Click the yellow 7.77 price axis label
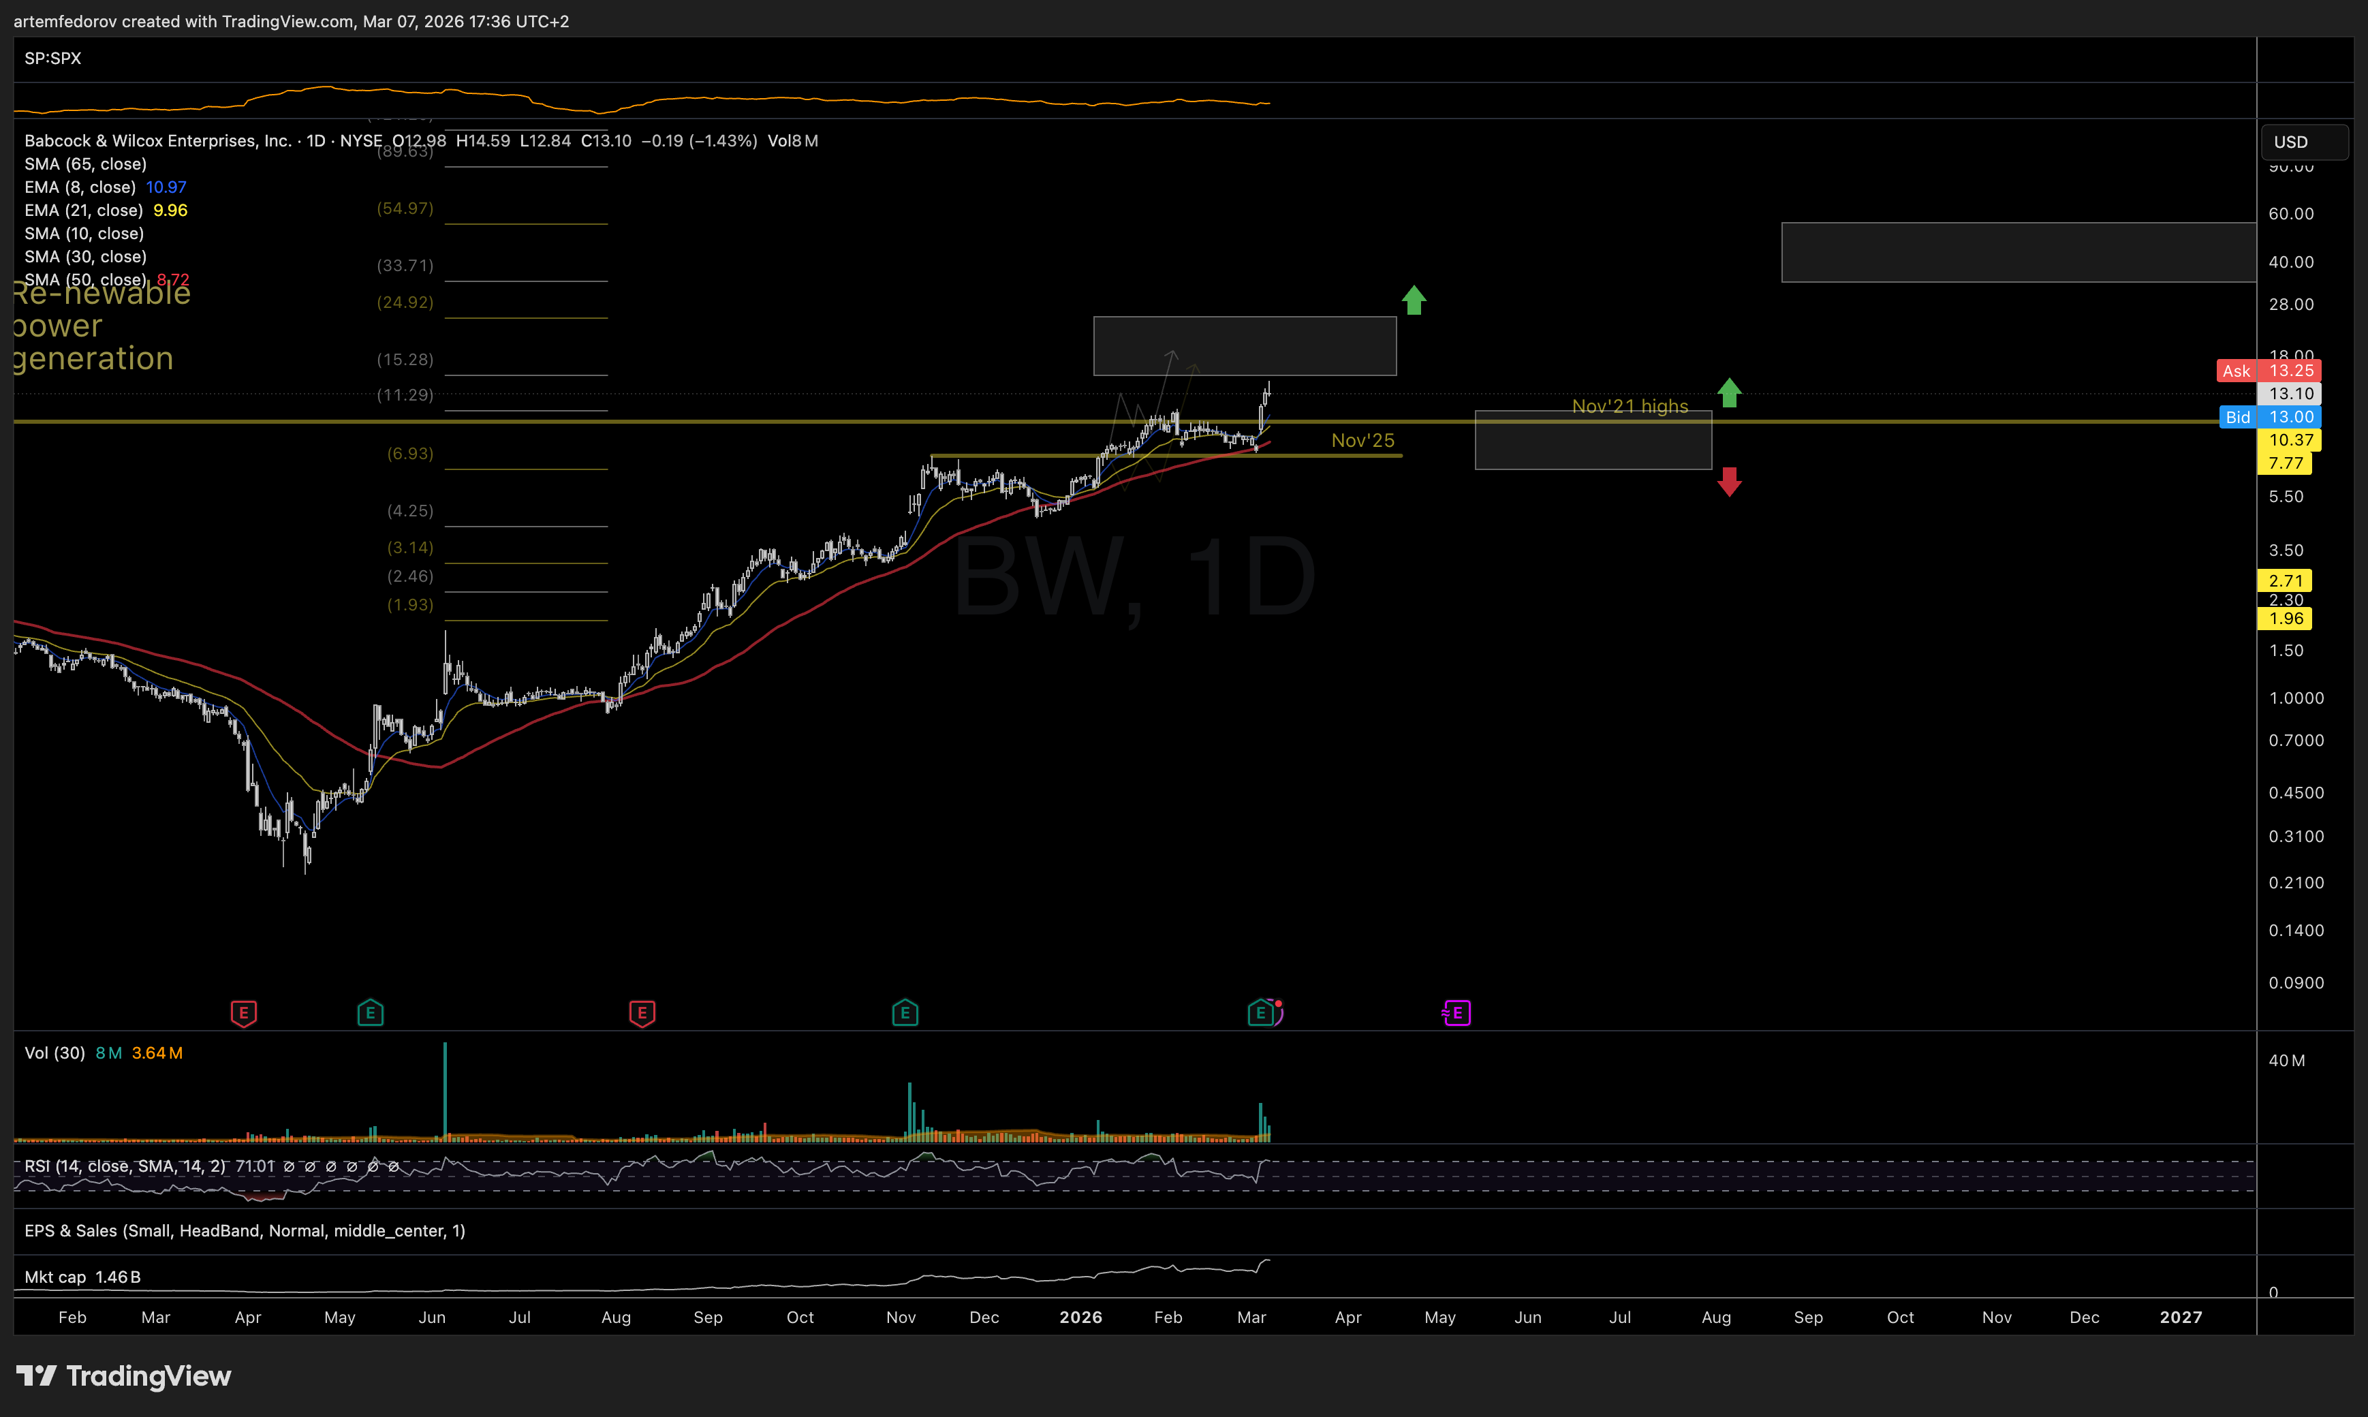The width and height of the screenshot is (2368, 1417). pos(2285,464)
